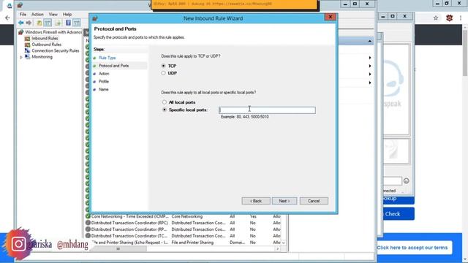Toggle the Show/Hide Action Pane icon

(x=77, y=23)
